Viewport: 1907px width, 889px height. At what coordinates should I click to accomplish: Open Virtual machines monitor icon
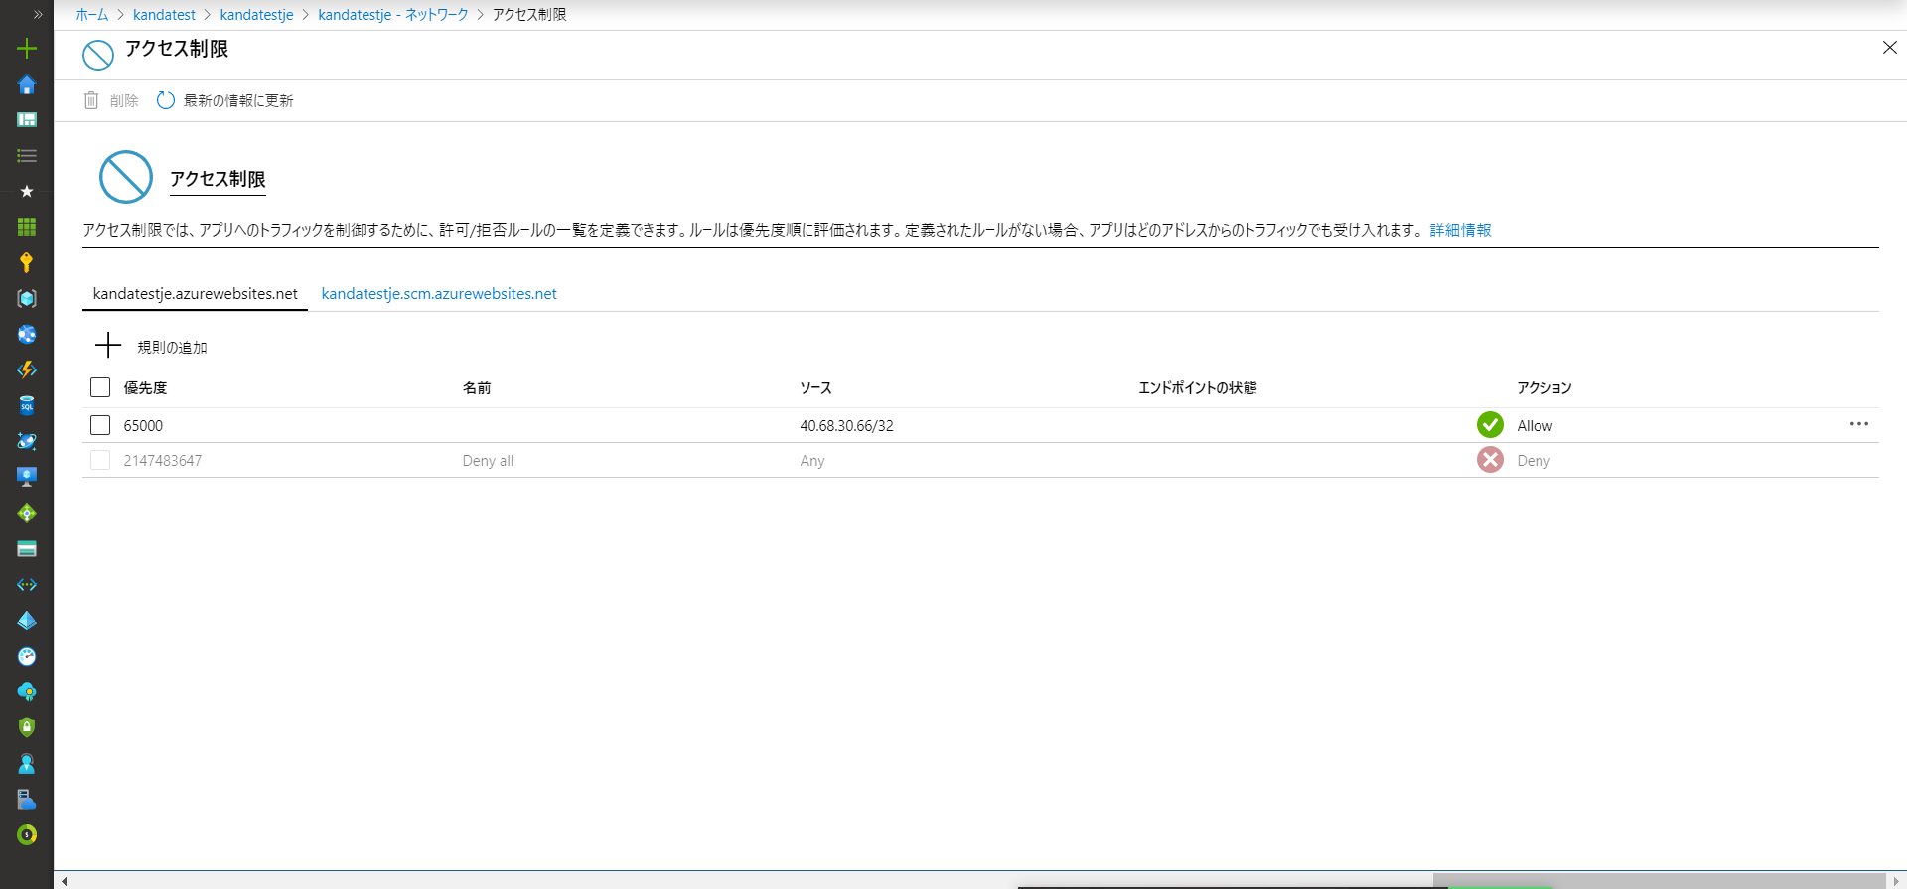pos(27,477)
